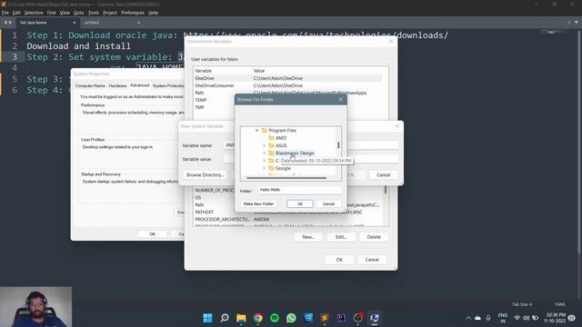The image size is (582, 327).
Task: Click Cancel in Browse For Folder
Action: 328,203
